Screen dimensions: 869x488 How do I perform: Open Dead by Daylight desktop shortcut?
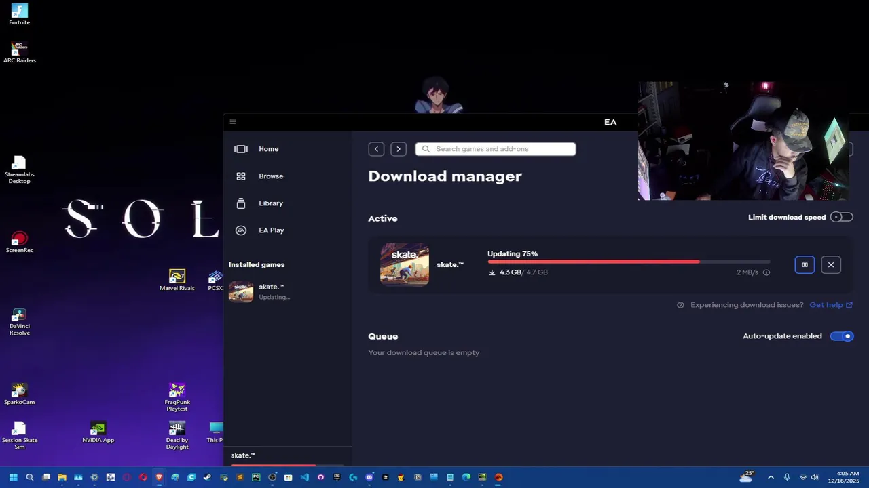pos(177,436)
